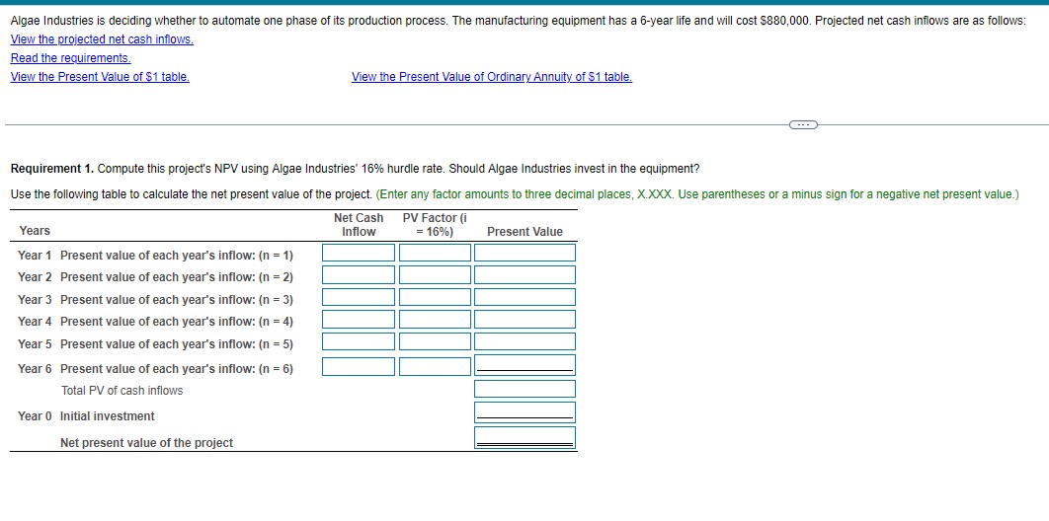Select Year 3 Present Value field
This screenshot has height=521, width=1049.
tap(525, 297)
